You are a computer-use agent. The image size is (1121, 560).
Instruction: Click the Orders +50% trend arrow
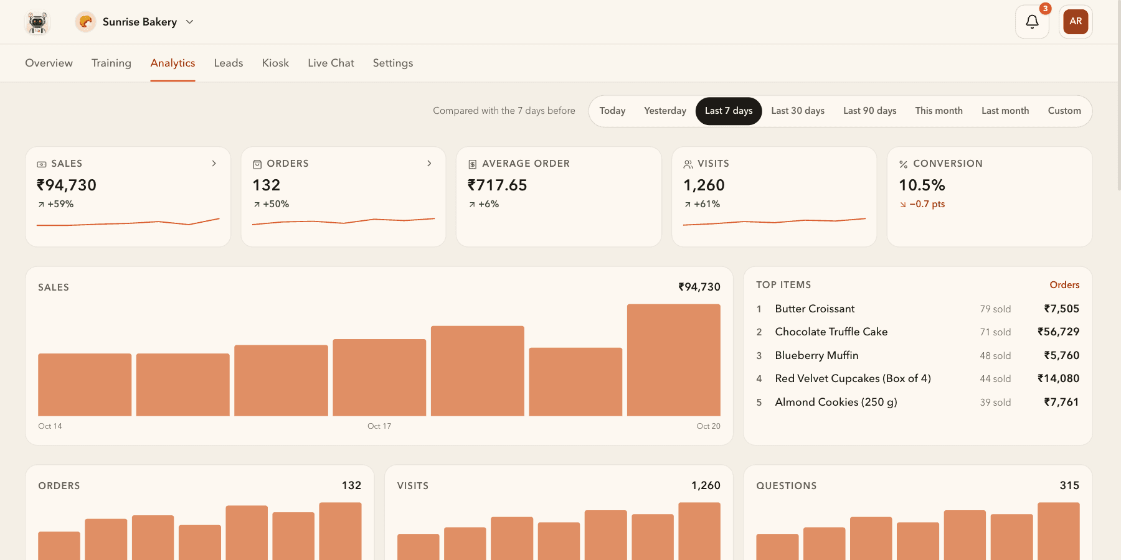tap(257, 205)
